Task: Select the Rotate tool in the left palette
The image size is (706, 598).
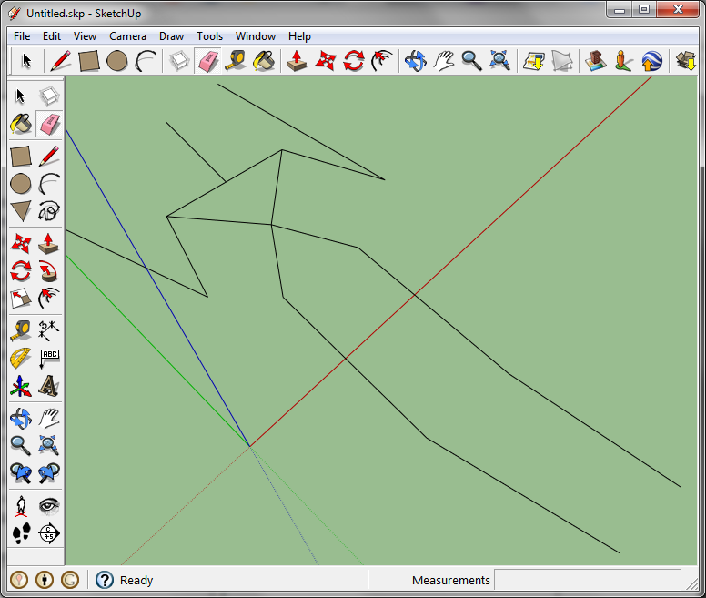Action: 21,271
